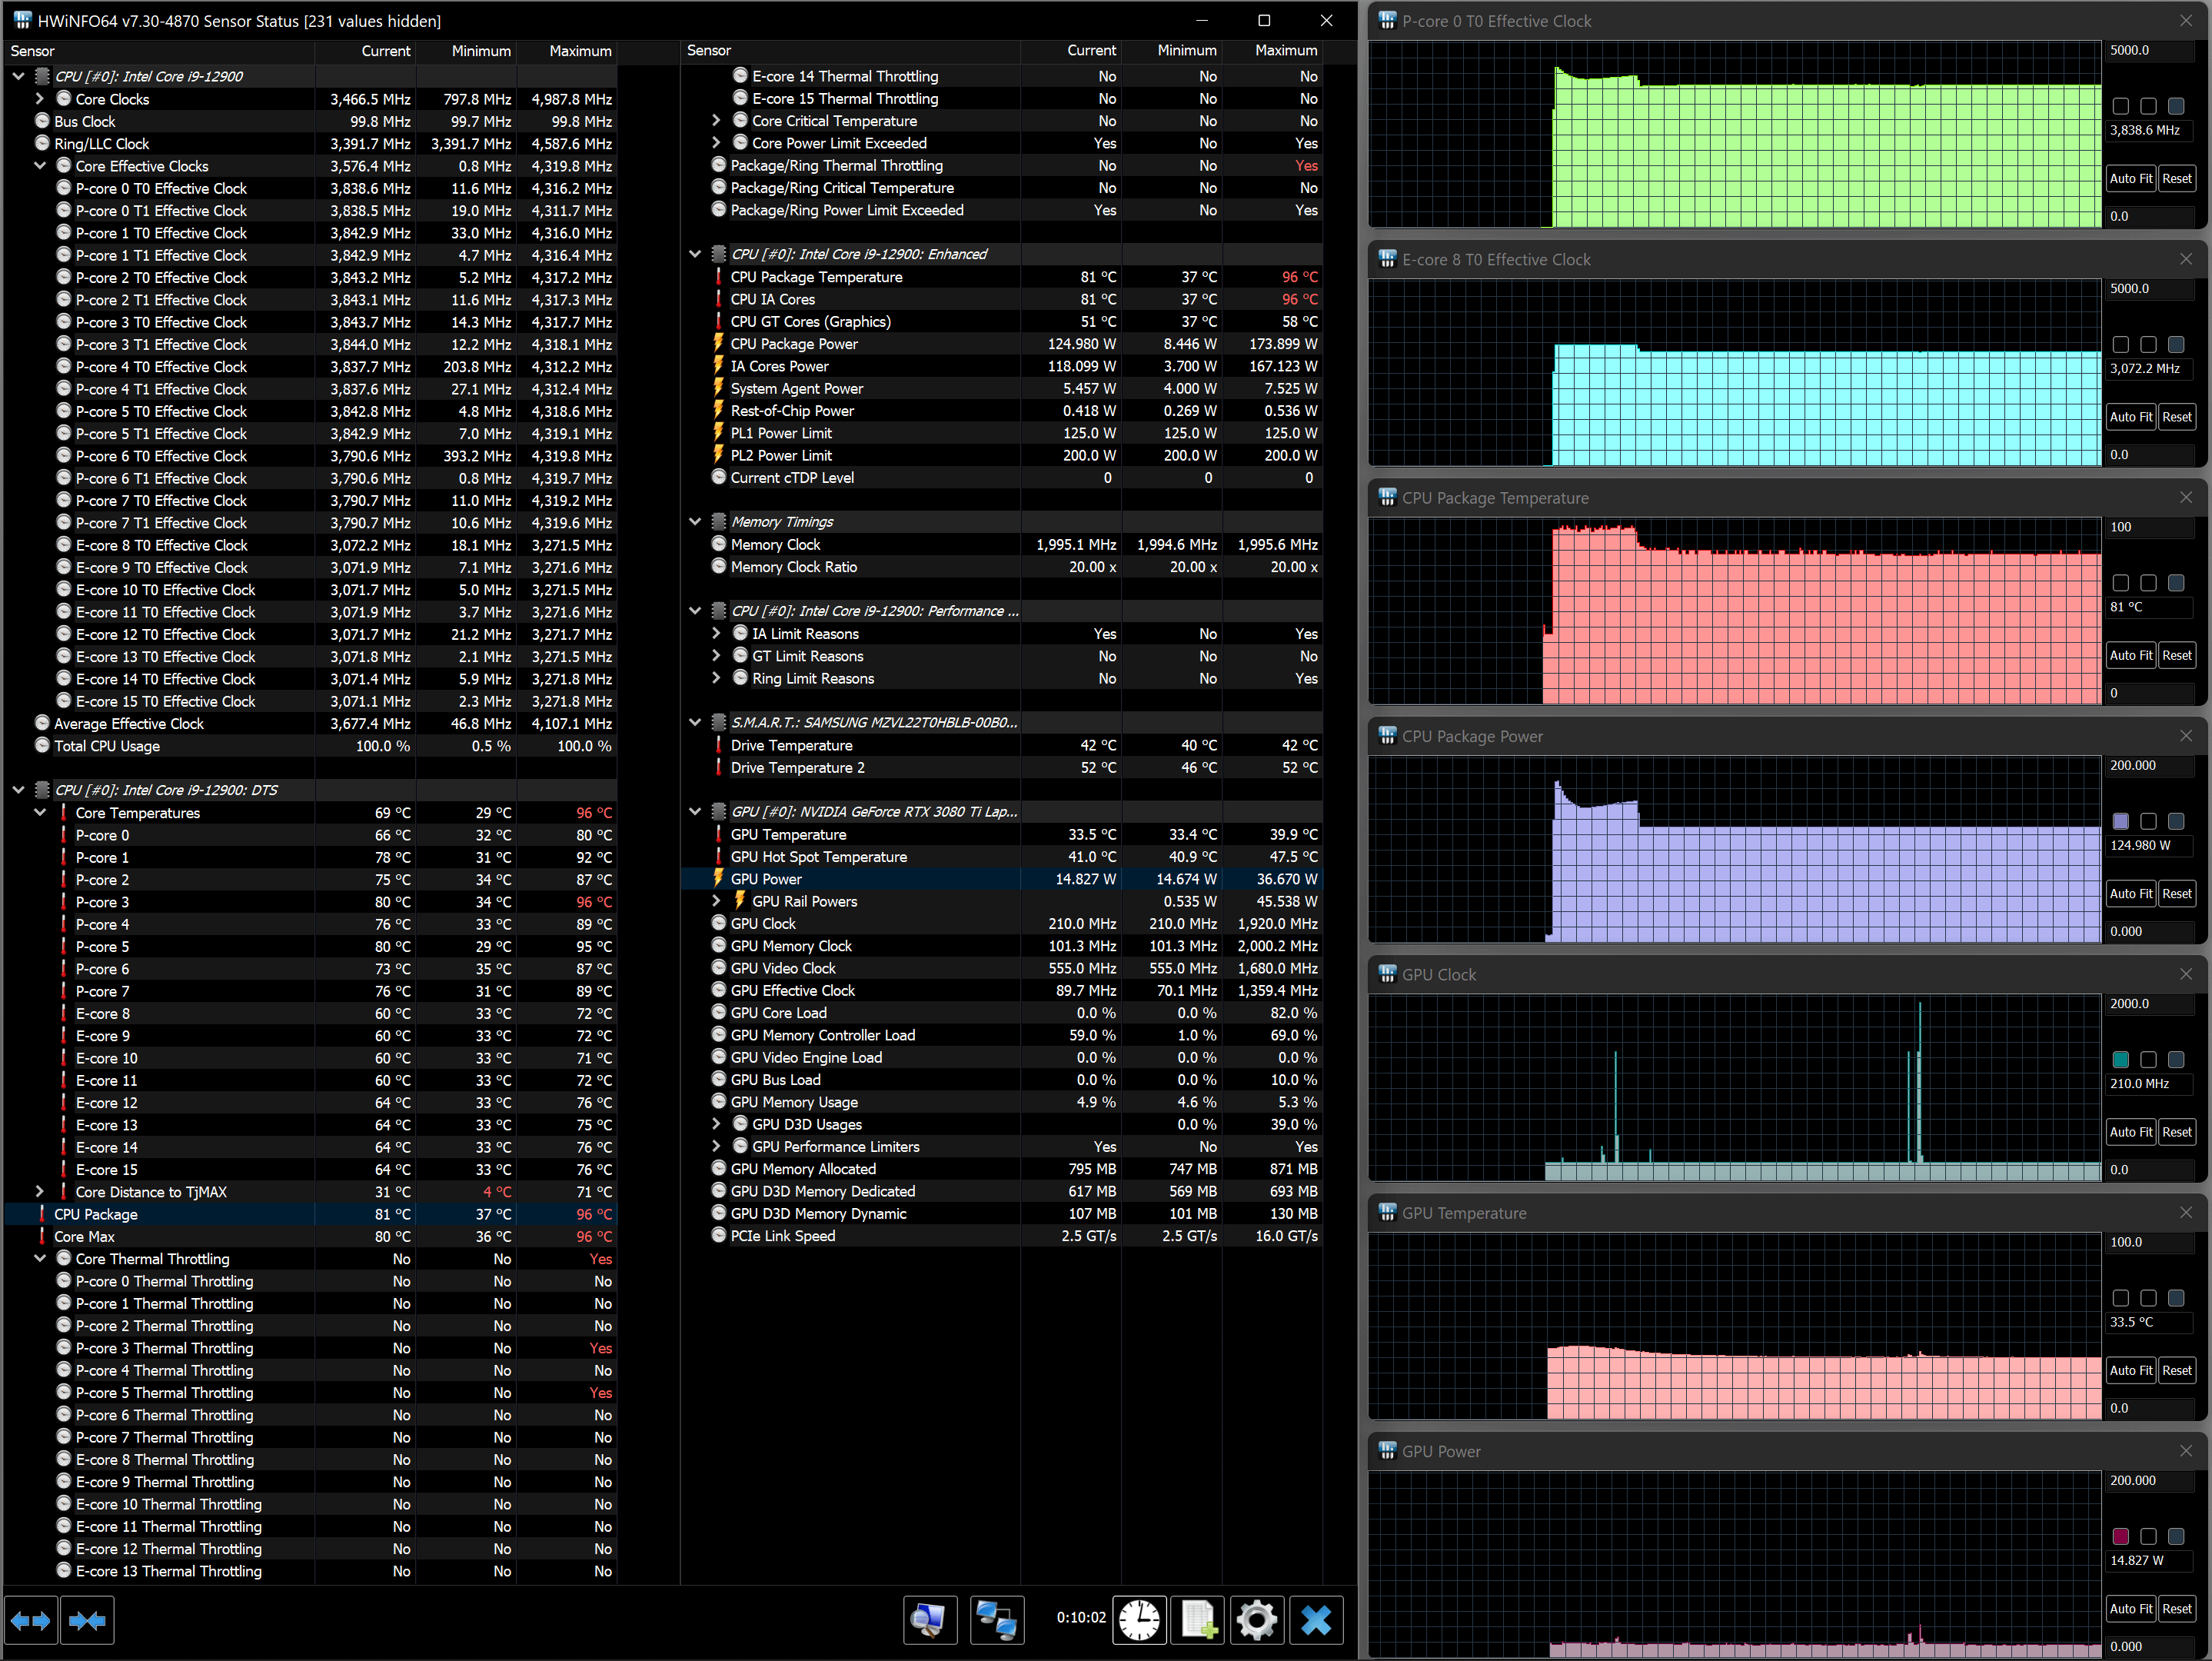Collapse the Core Effective Clocks group
Viewport: 2212px width, 1661px height.
[40, 166]
